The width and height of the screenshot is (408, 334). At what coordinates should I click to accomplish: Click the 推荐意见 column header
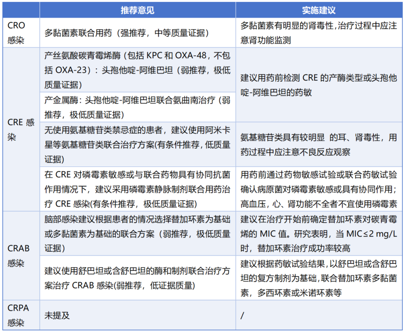pos(137,10)
